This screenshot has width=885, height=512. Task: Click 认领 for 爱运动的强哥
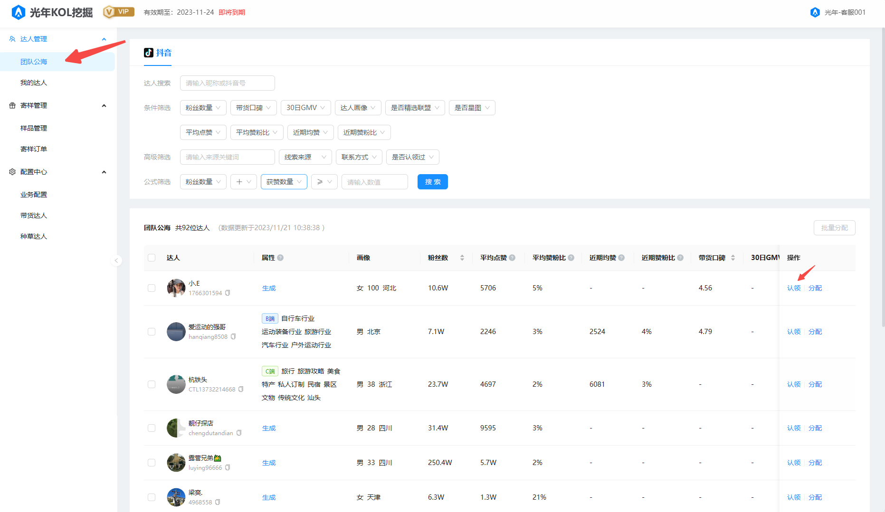point(793,332)
